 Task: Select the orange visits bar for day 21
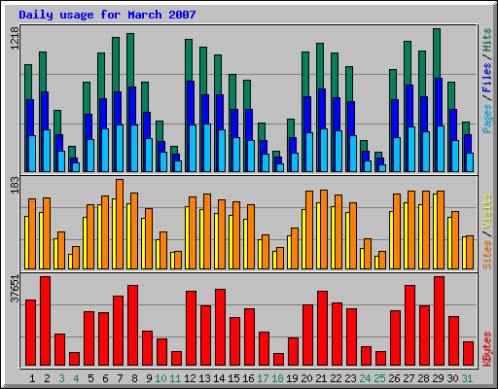pos(324,230)
